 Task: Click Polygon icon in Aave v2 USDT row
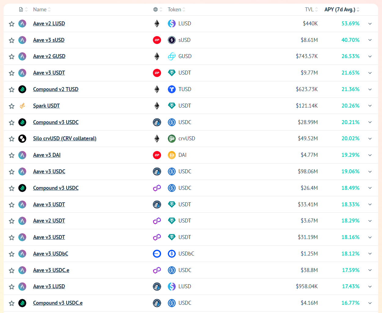[x=157, y=221]
